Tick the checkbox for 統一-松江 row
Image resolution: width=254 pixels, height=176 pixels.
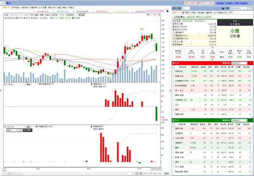pos(173,90)
